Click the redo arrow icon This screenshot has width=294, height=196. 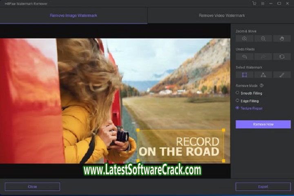tap(263, 56)
